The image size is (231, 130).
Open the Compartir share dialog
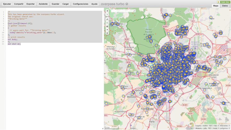pyautogui.click(x=19, y=4)
